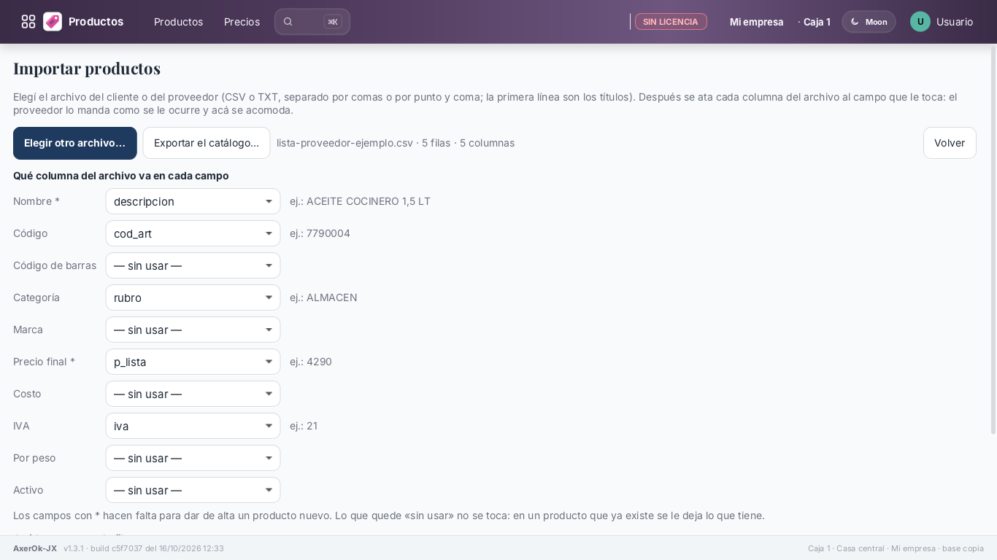
Task: Open the apps grid launcher icon
Action: tap(28, 22)
